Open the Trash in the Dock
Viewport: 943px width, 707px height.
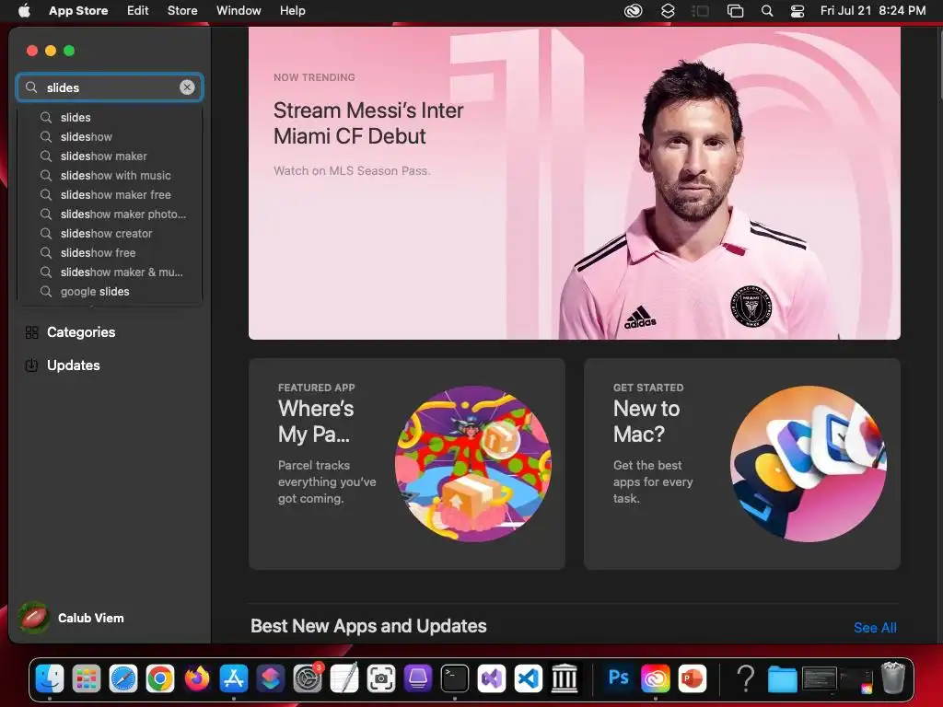tap(893, 678)
